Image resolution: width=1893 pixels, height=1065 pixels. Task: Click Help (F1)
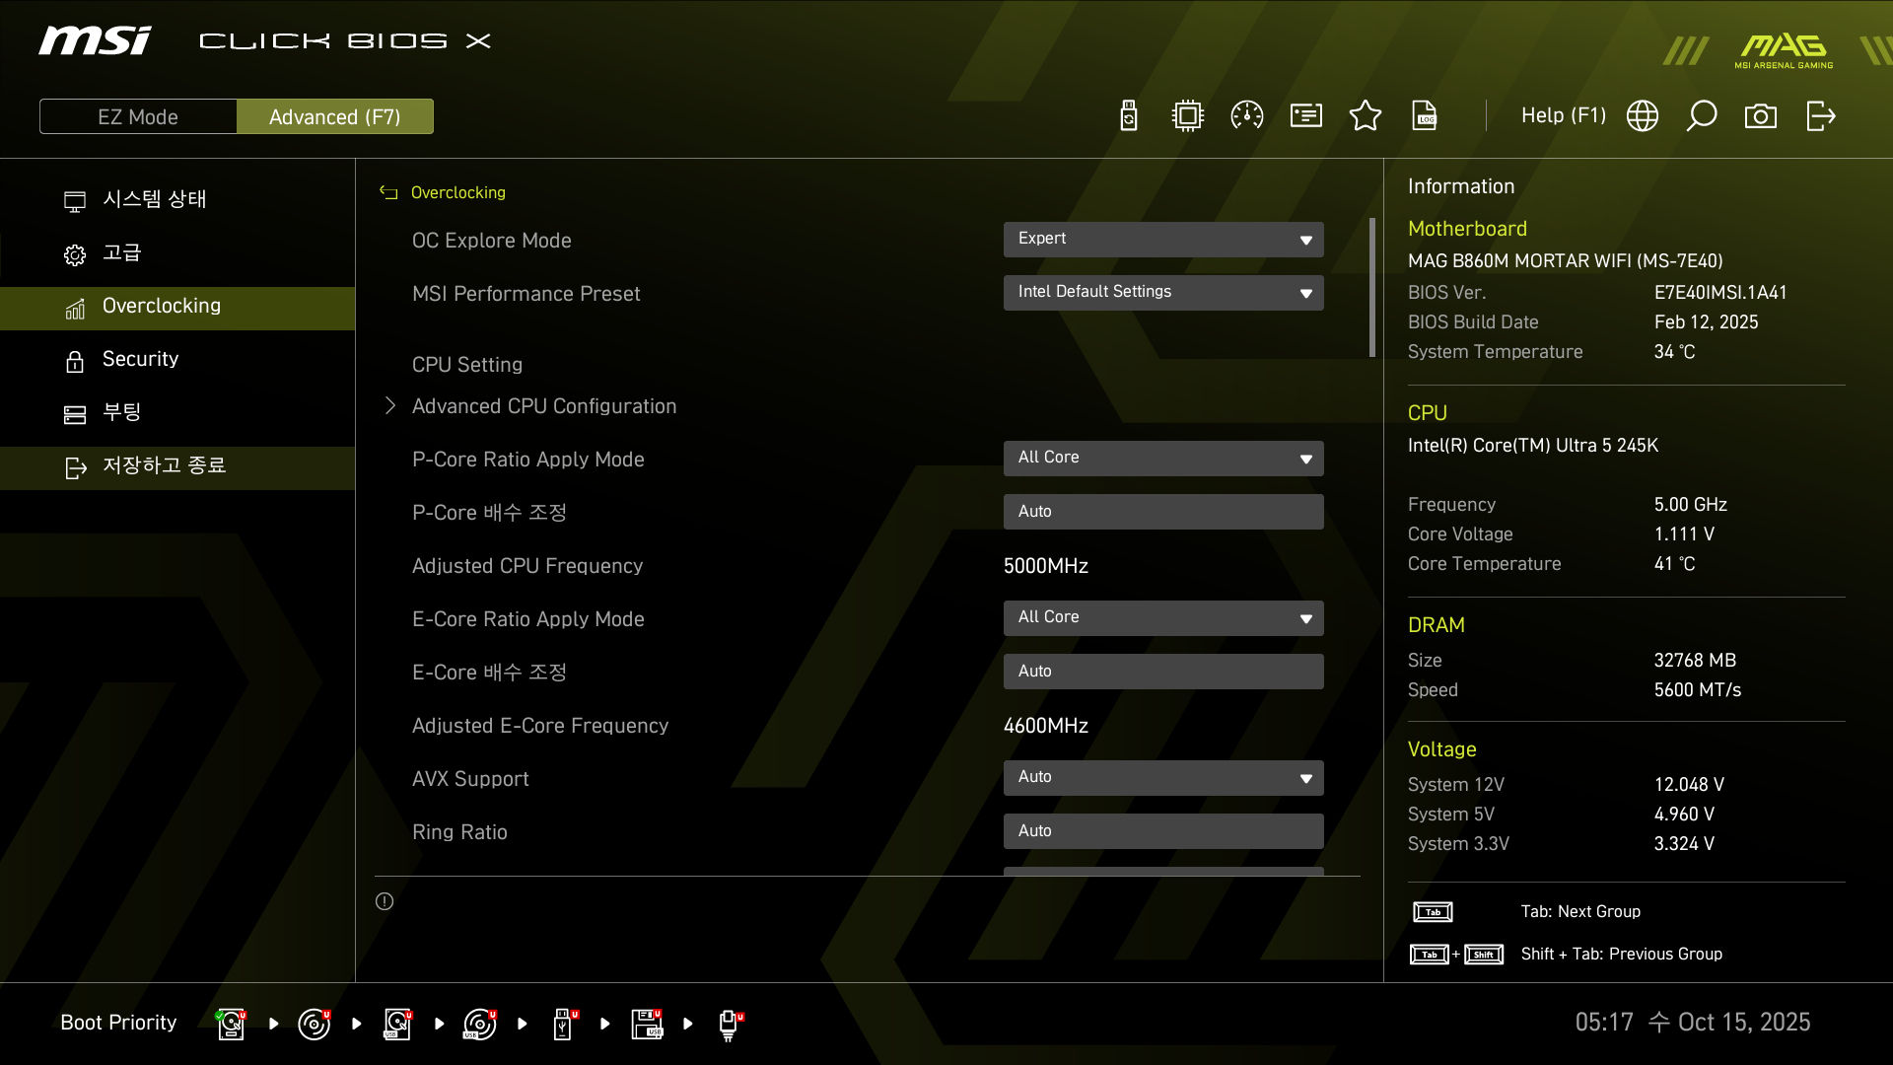(x=1563, y=116)
